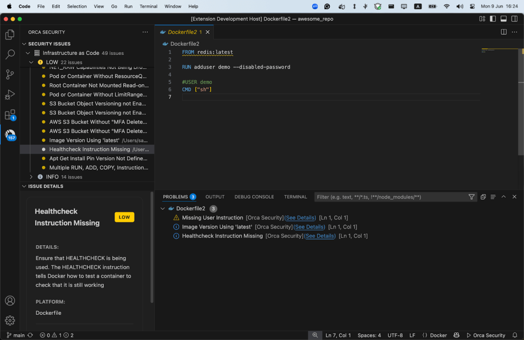Open Source Control view
This screenshot has width=524, height=340.
(x=10, y=74)
